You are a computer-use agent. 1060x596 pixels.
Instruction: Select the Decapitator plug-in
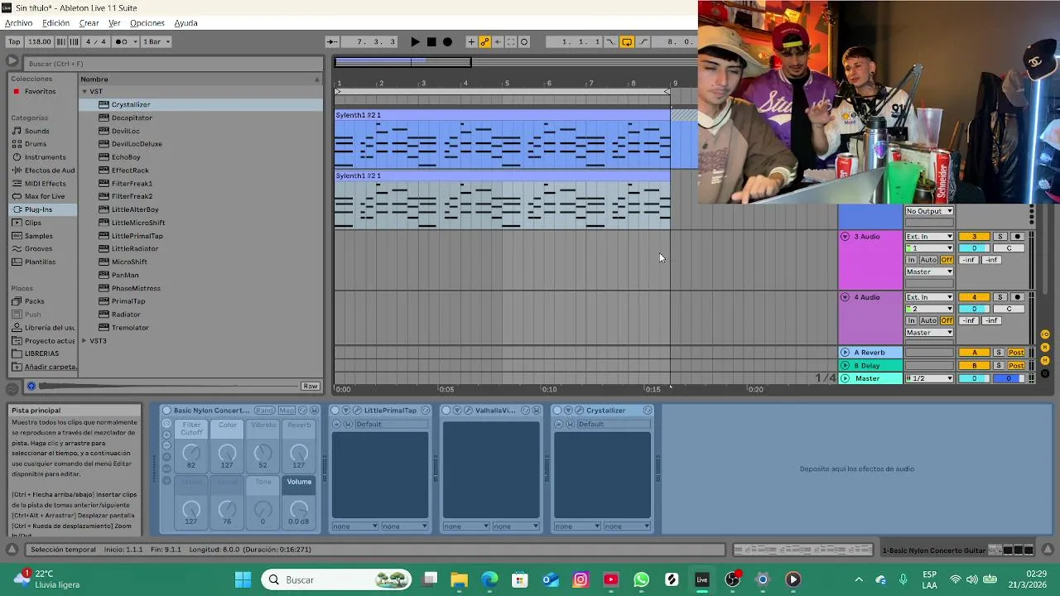pyautogui.click(x=132, y=118)
